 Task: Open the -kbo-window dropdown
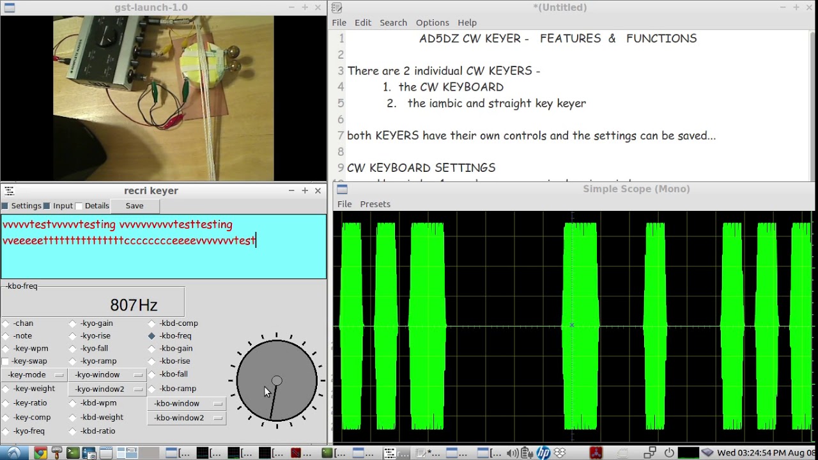point(187,404)
